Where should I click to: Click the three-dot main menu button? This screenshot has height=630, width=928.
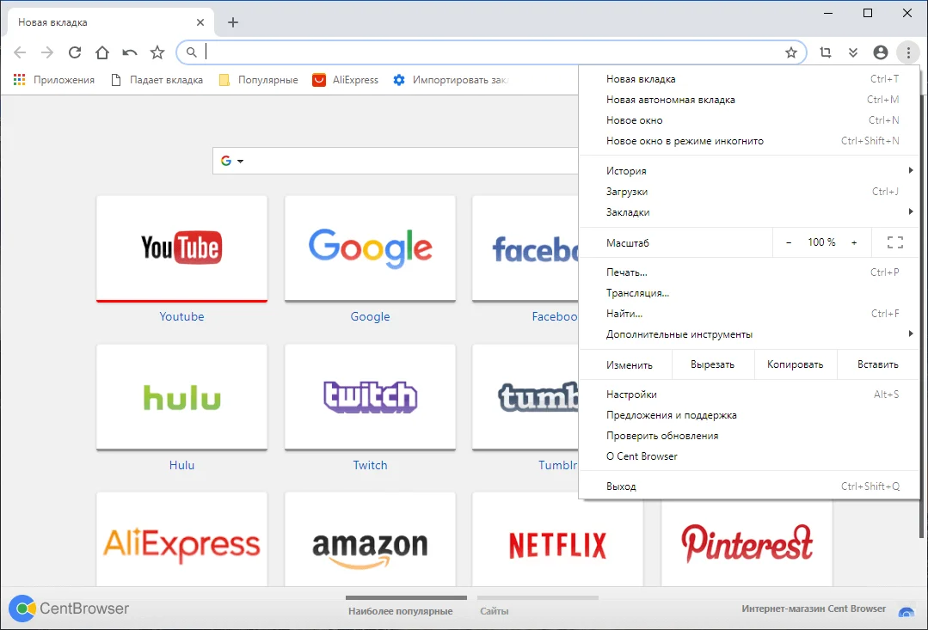coord(908,52)
